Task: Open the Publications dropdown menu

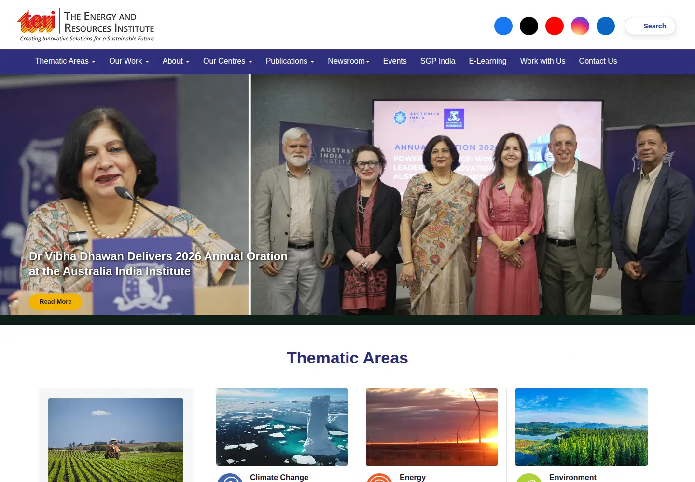Action: click(290, 61)
